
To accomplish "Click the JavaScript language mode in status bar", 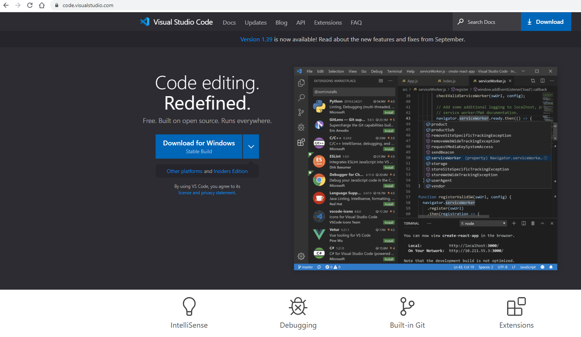I will (x=528, y=267).
